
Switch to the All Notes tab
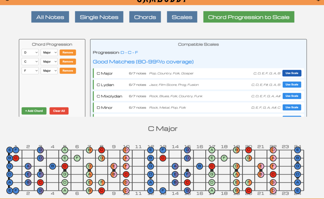pyautogui.click(x=50, y=17)
